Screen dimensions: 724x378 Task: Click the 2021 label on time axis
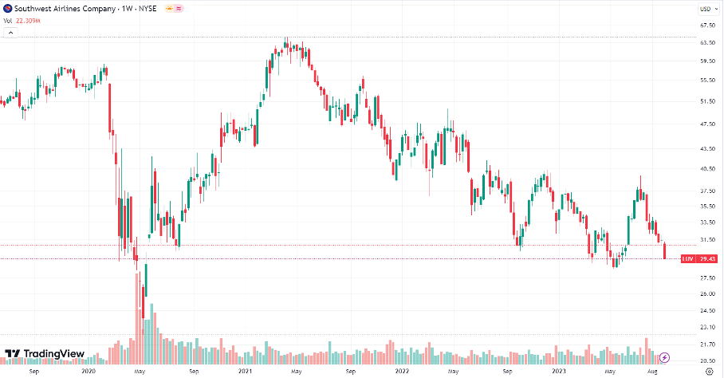pyautogui.click(x=246, y=371)
